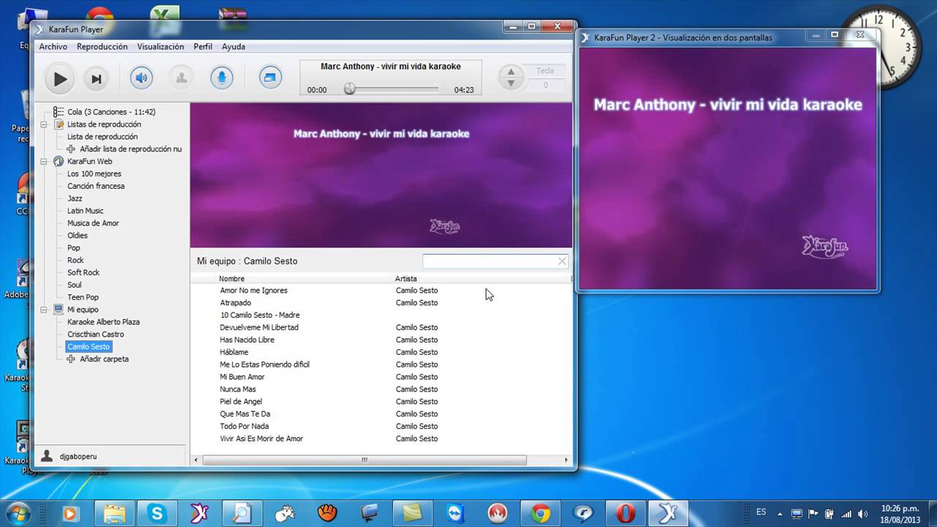Select Lista de reproducción in the tree

click(x=102, y=137)
